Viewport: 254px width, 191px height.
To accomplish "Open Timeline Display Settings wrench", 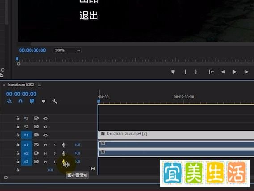I will click(55, 101).
